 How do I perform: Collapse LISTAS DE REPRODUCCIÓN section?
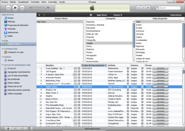pos(3,65)
